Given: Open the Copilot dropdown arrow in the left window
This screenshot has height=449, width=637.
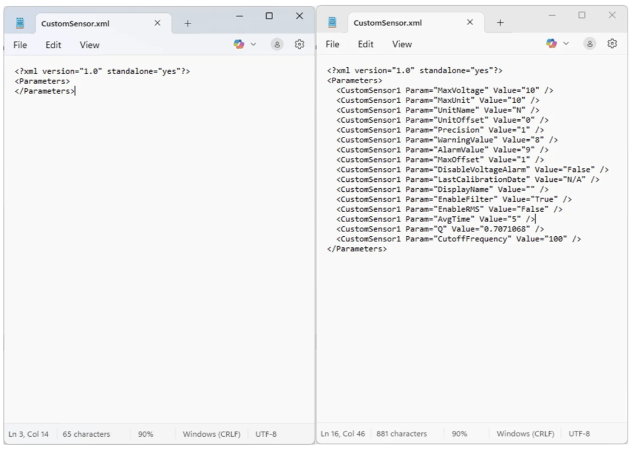Looking at the screenshot, I should [x=253, y=44].
